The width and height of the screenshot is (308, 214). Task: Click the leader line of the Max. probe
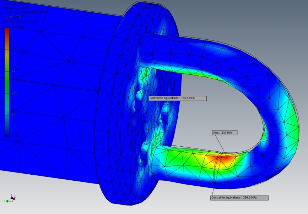click(221, 145)
